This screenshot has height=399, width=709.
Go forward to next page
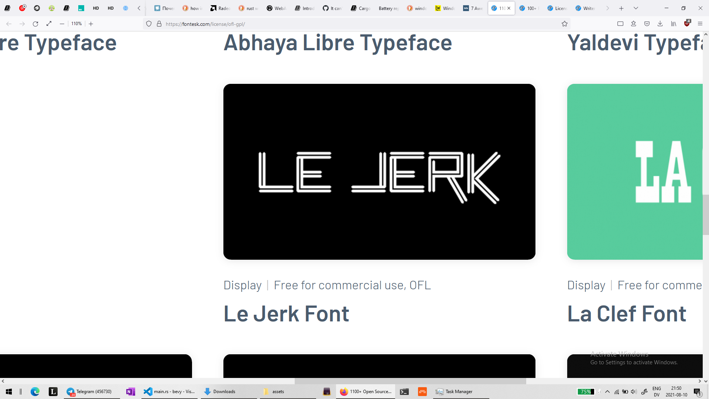tap(22, 24)
